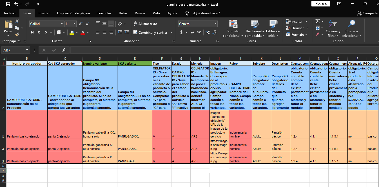The width and height of the screenshot is (379, 187).
Task: Open the font size 11 dropdown
Action: tap(75, 24)
